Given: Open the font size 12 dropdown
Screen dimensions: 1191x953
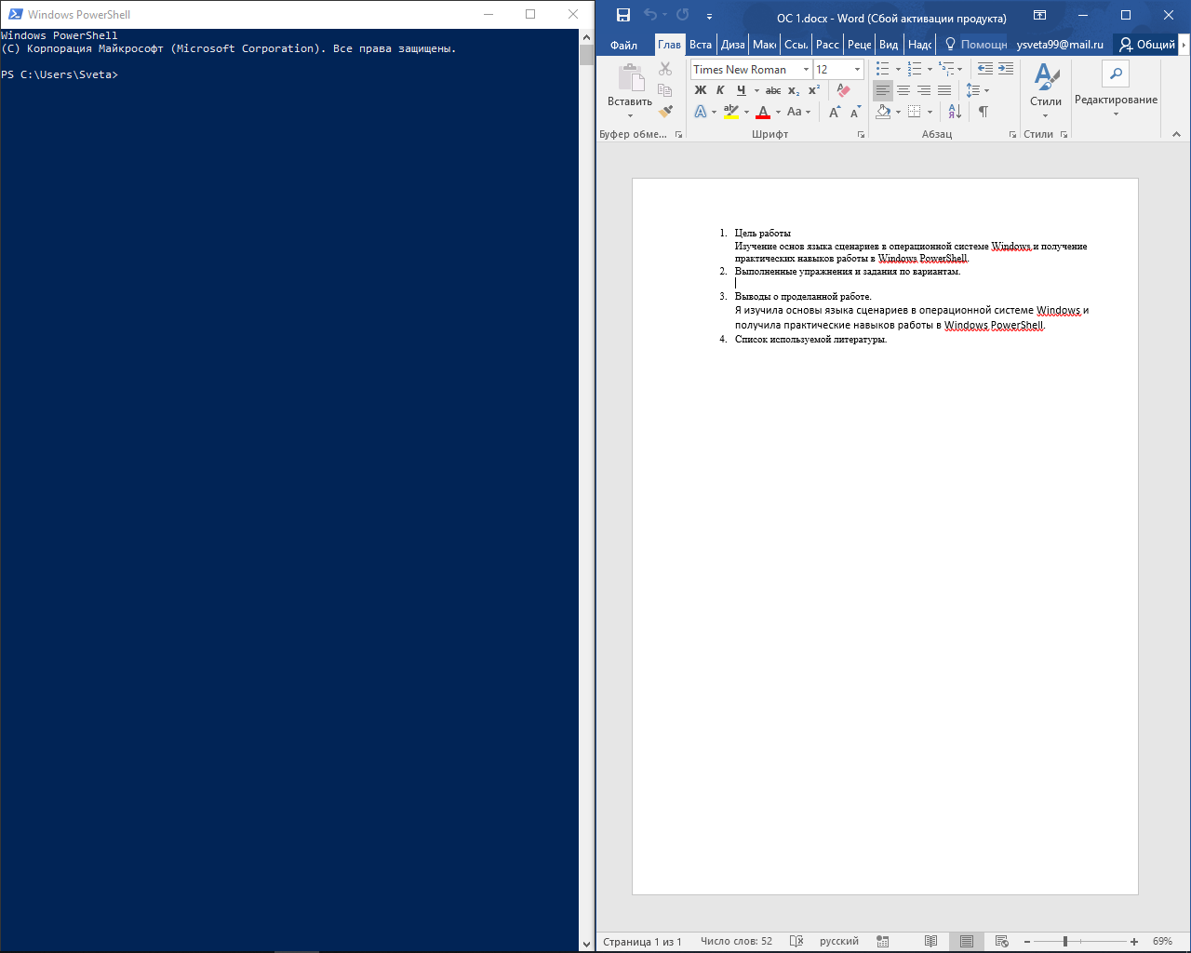Looking at the screenshot, I should coord(838,70).
